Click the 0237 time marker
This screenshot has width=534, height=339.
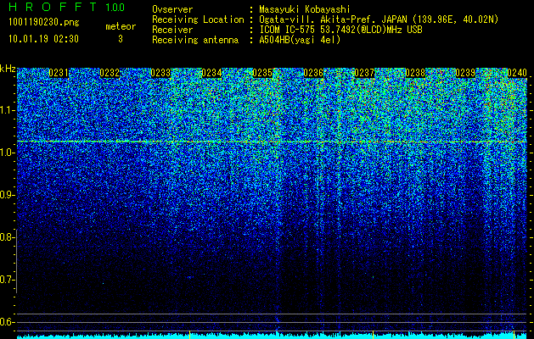pyautogui.click(x=364, y=73)
